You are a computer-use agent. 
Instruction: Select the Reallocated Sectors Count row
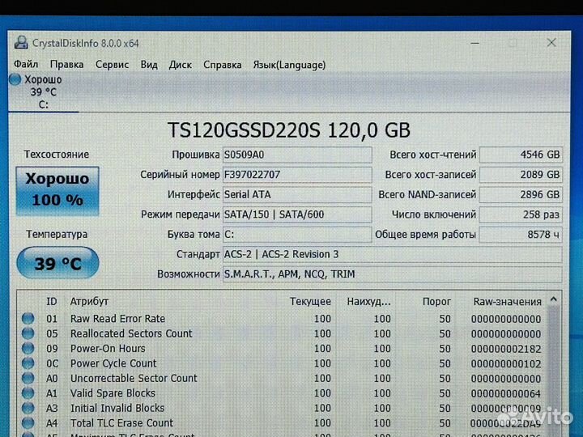point(283,333)
